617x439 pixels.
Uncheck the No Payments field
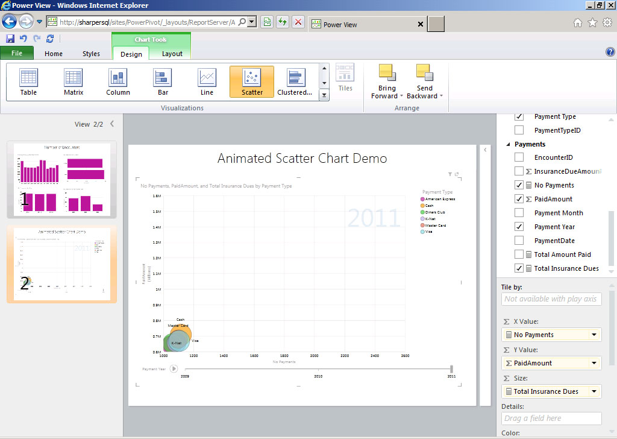coord(519,185)
